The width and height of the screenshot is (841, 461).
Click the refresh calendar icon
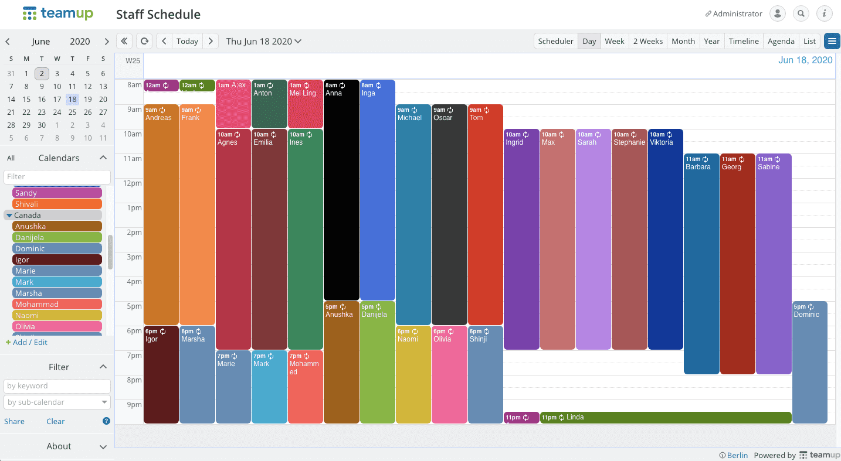[x=144, y=41]
